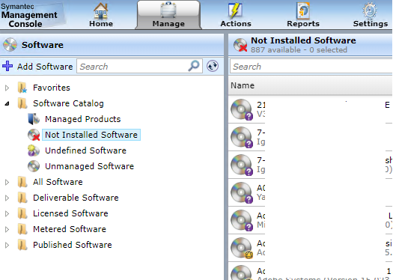Expand the Deliverable Software folder

(x=7, y=198)
